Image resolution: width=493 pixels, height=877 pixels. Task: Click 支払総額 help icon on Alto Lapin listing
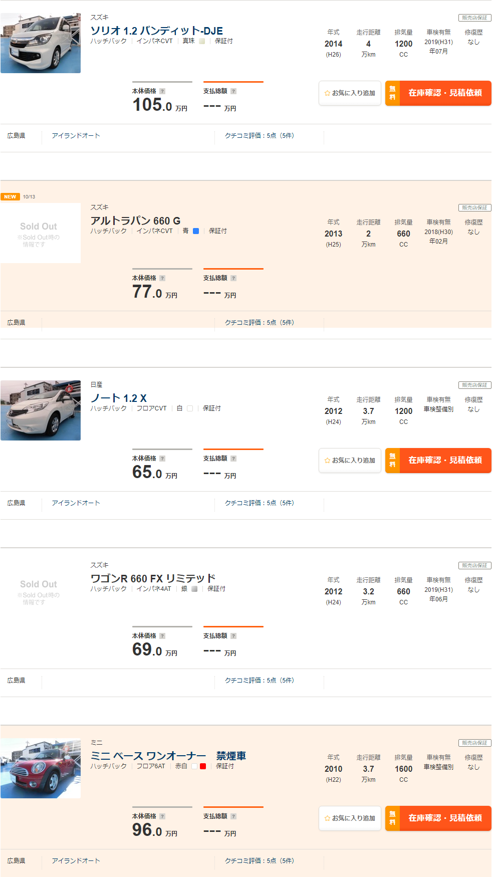233,278
